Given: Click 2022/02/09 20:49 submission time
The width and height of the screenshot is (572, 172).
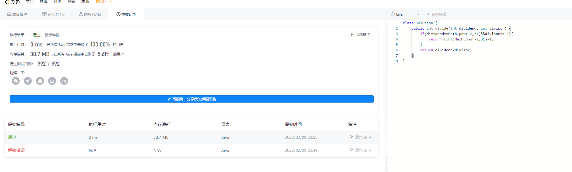Looking at the screenshot, I should tap(301, 150).
